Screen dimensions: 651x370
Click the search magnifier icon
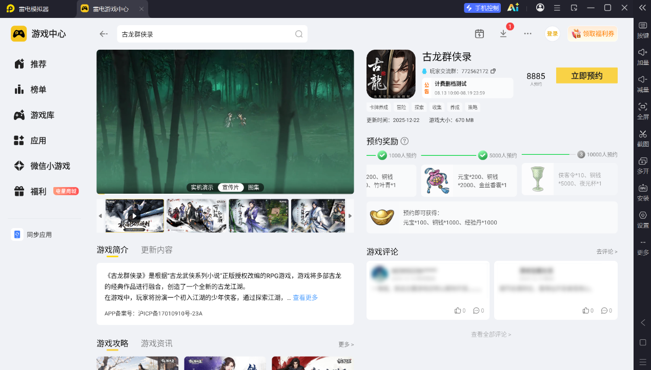pyautogui.click(x=299, y=34)
